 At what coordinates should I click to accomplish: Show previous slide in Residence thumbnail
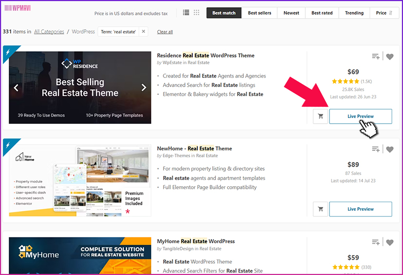[x=16, y=87]
